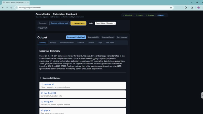Viewport: 203px width, 114px height.
Task: Click the Aurora Studio — Stakeholder Dashboard title
Action: tap(56, 14)
